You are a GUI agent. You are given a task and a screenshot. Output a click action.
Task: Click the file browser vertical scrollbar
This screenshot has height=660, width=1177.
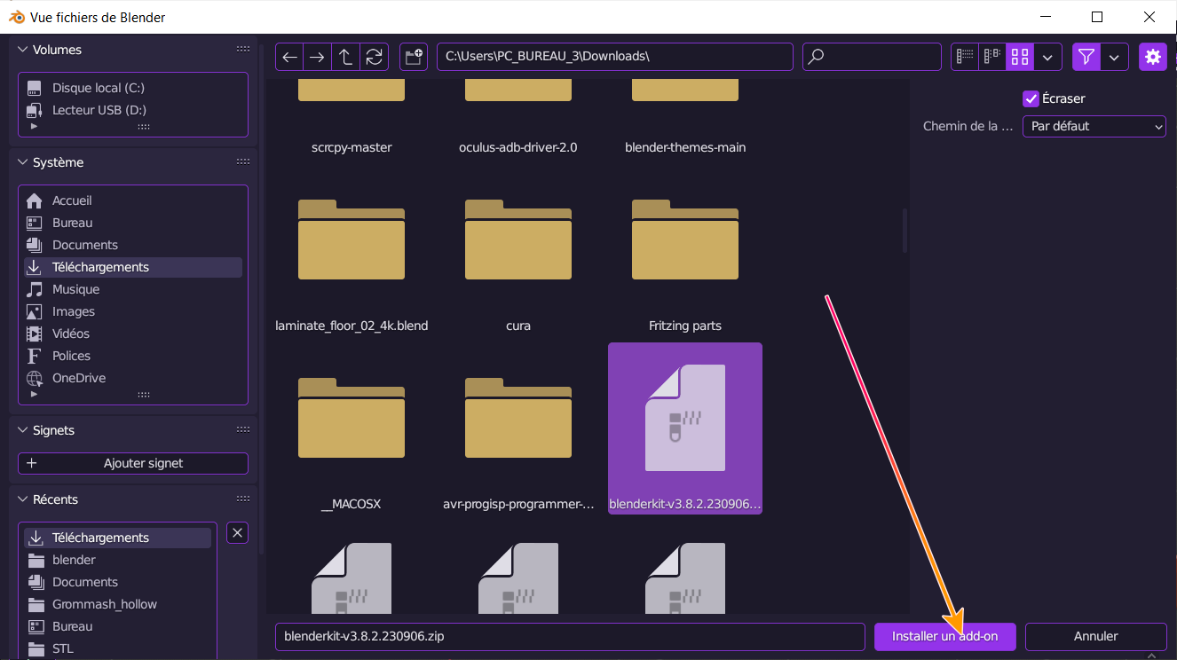click(905, 231)
